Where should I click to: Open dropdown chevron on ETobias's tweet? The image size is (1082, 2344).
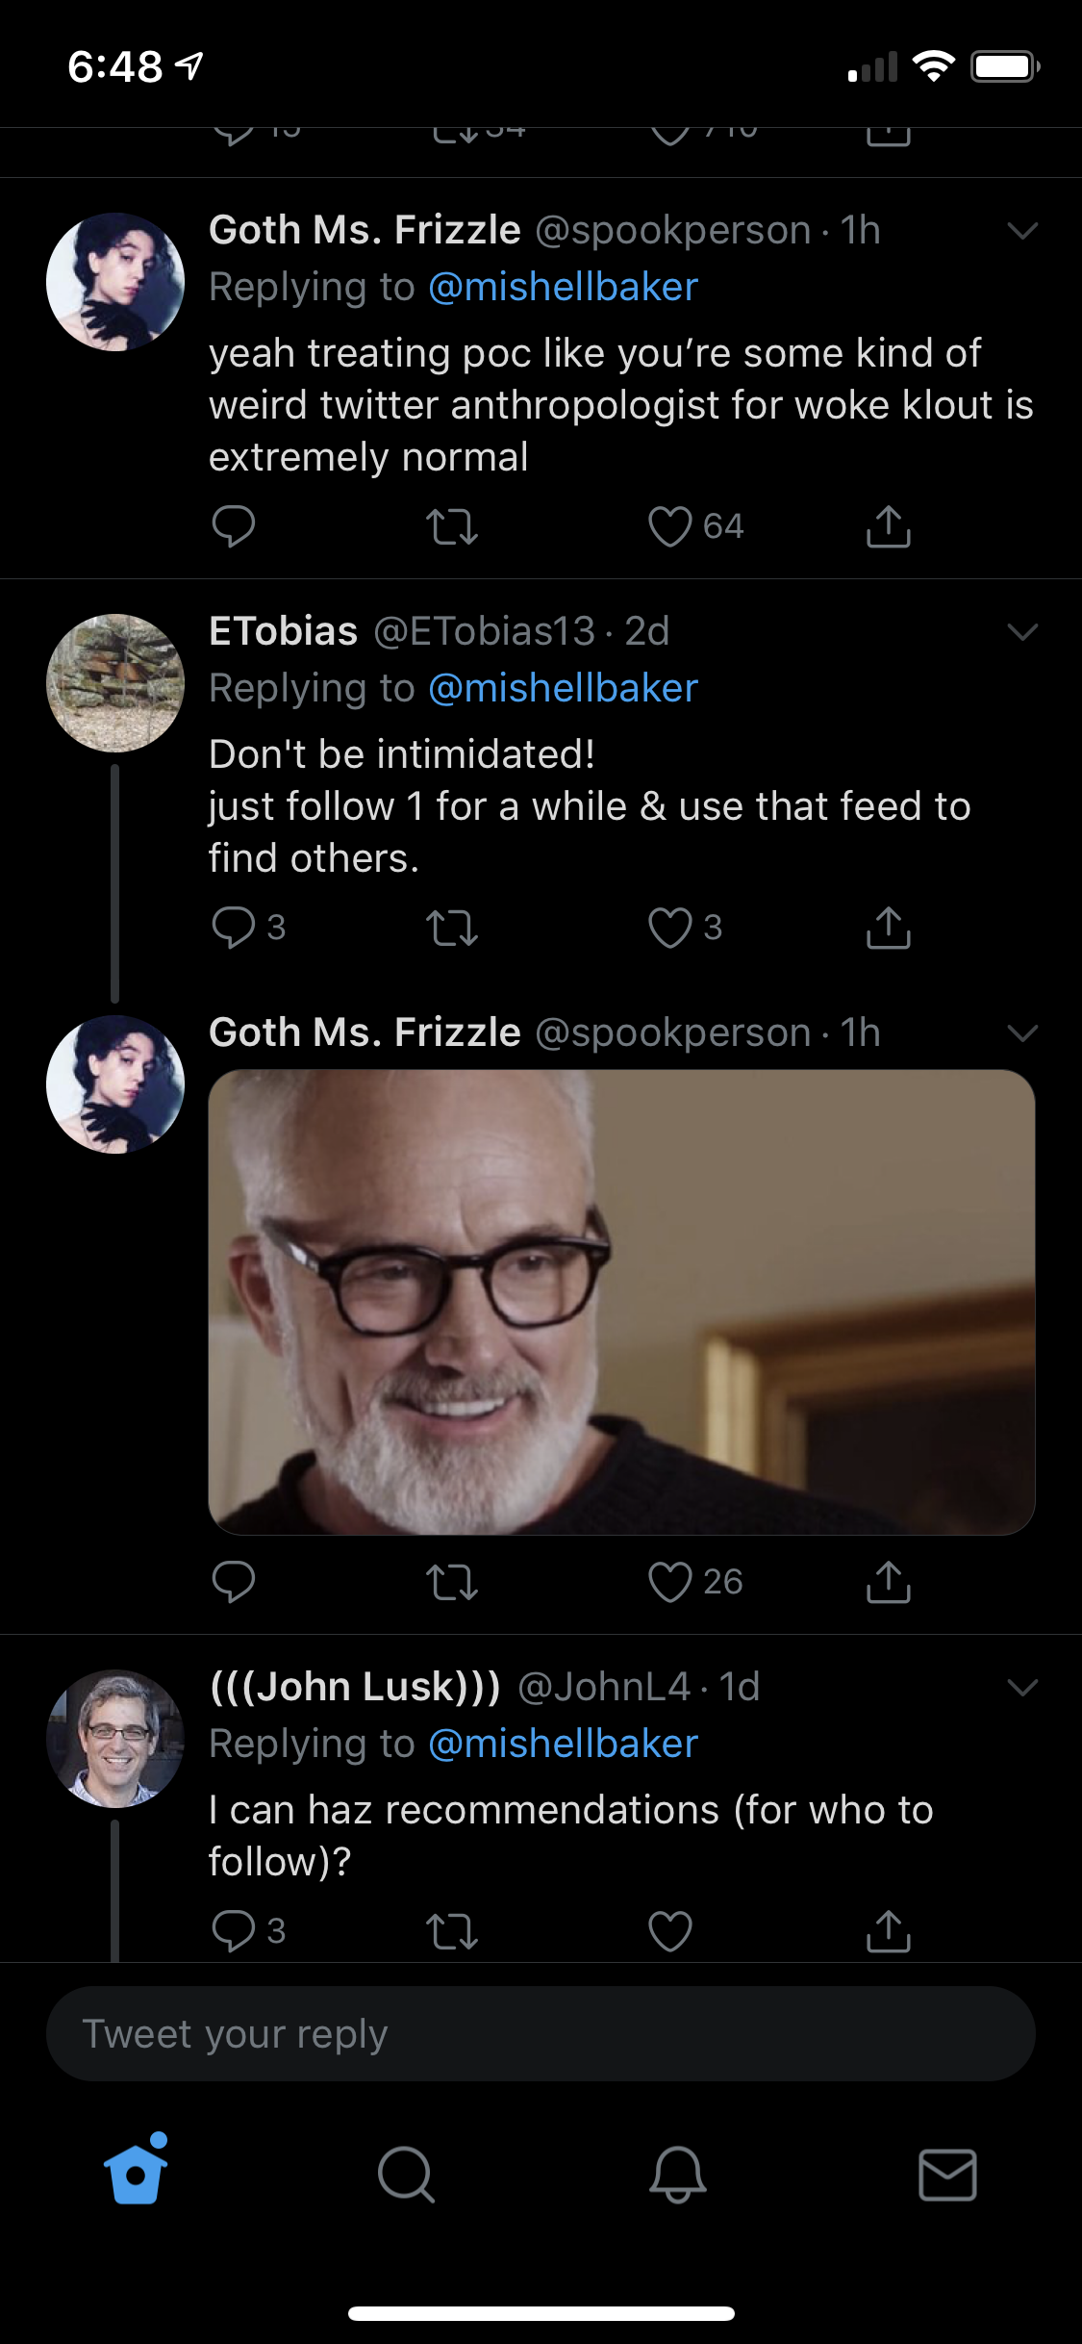click(1021, 632)
